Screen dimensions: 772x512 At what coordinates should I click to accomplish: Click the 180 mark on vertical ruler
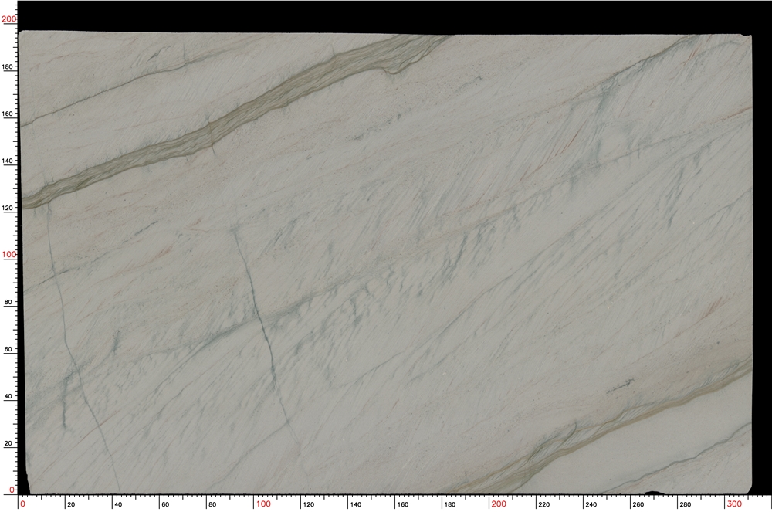click(x=9, y=66)
